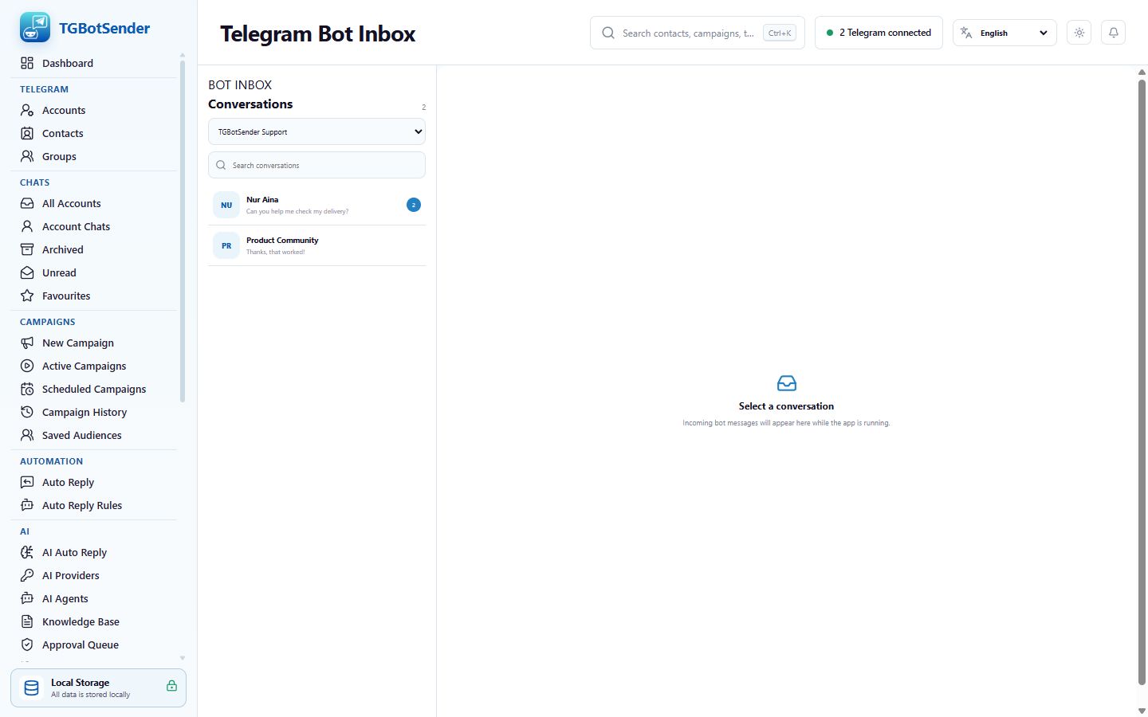Click the AI Agents robot icon
This screenshot has width=1148, height=717.
(27, 598)
